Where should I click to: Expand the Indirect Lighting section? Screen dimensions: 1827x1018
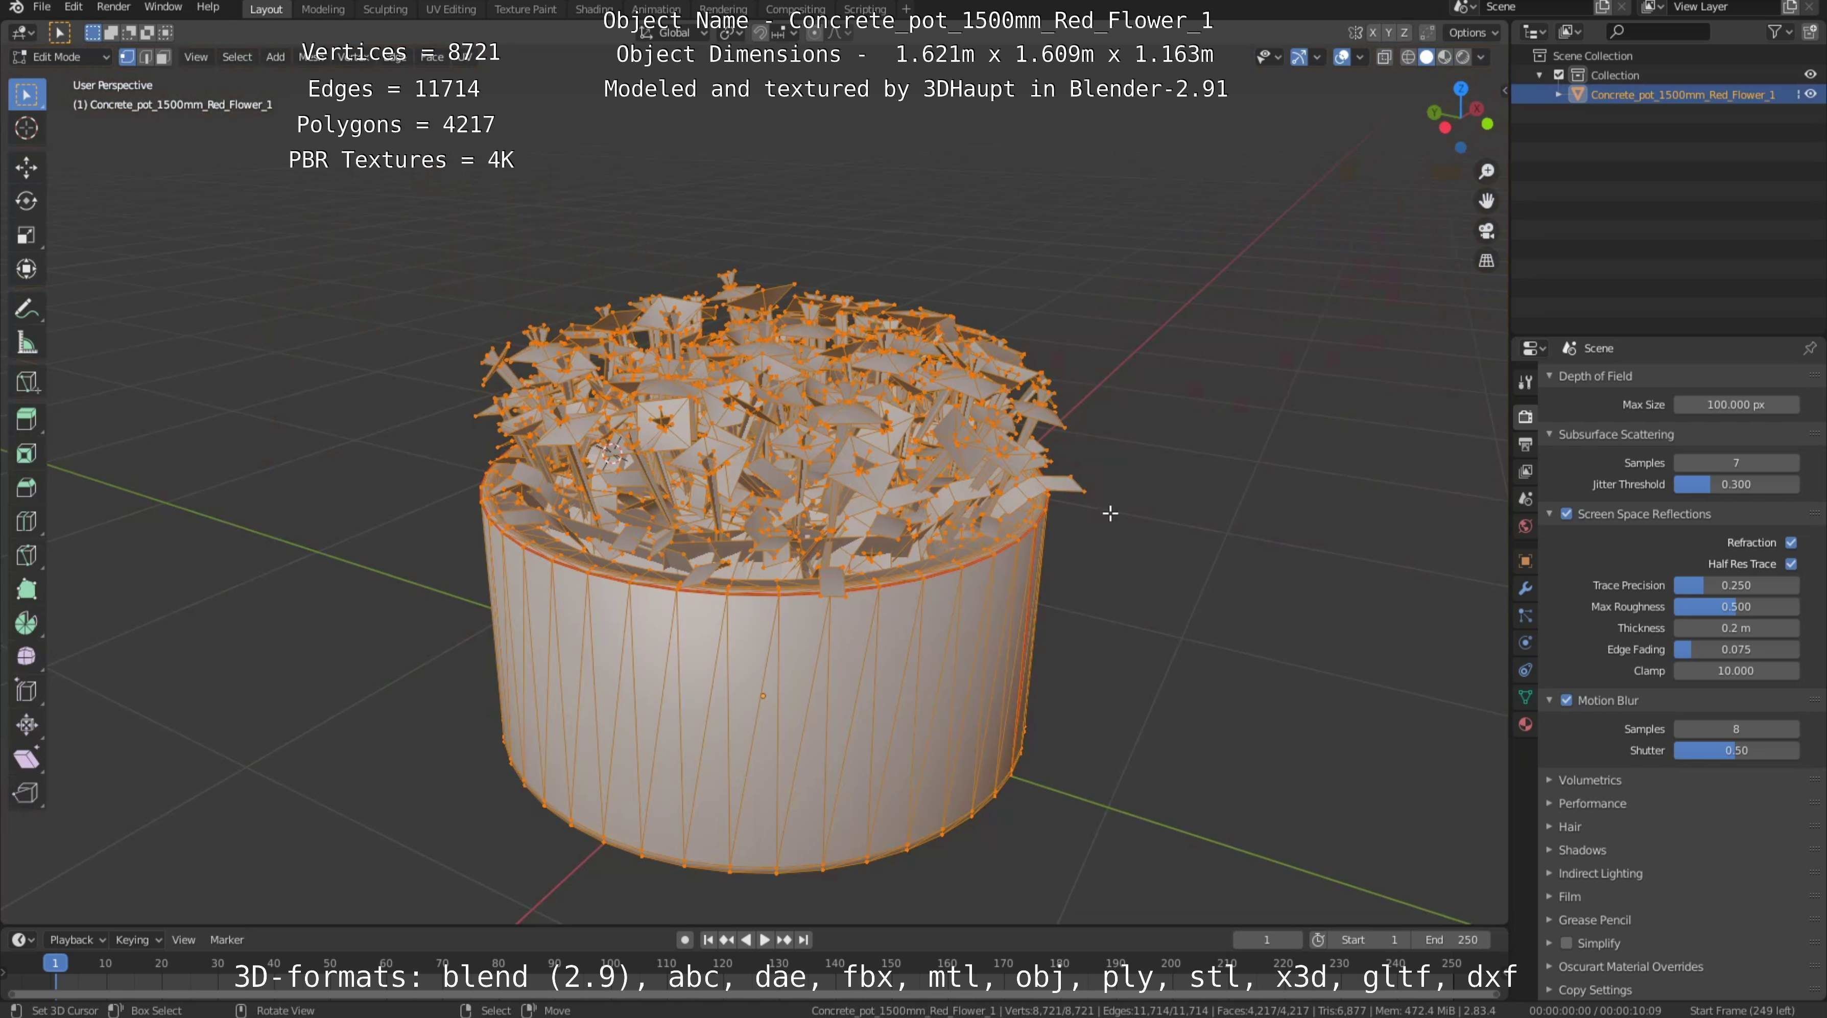tap(1599, 873)
